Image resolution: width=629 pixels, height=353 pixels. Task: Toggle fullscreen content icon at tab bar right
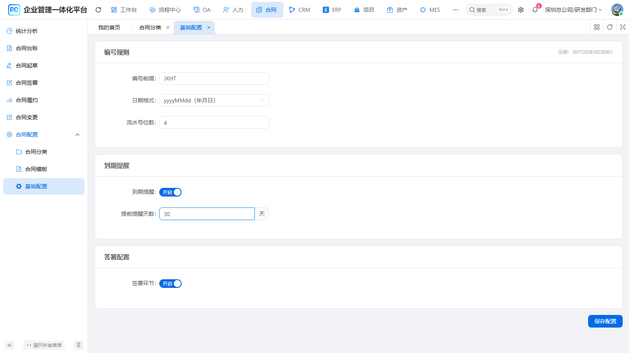click(x=623, y=27)
